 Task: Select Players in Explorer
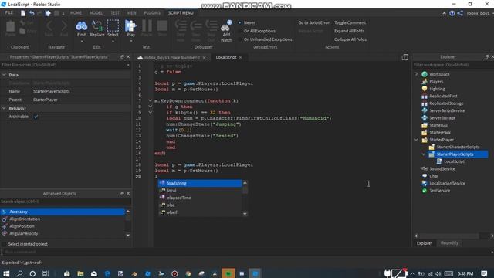pos(436,82)
